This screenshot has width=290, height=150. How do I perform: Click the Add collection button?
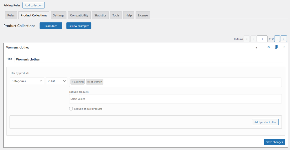33,5
